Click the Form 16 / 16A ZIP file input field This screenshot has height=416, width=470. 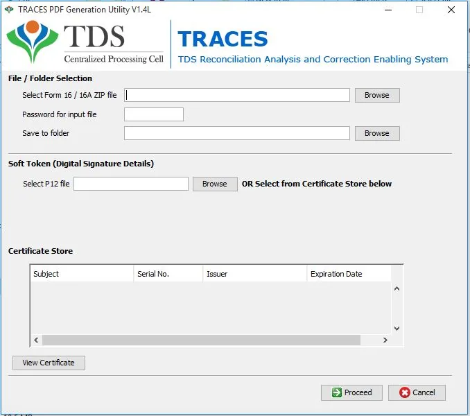click(237, 95)
